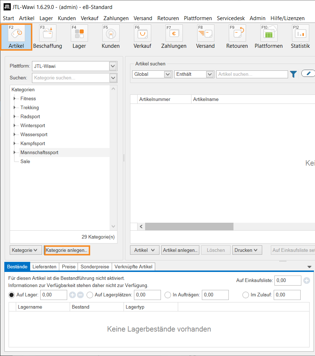Open the Artikel F2 toolbar section
The width and height of the screenshot is (315, 356).
click(16, 37)
